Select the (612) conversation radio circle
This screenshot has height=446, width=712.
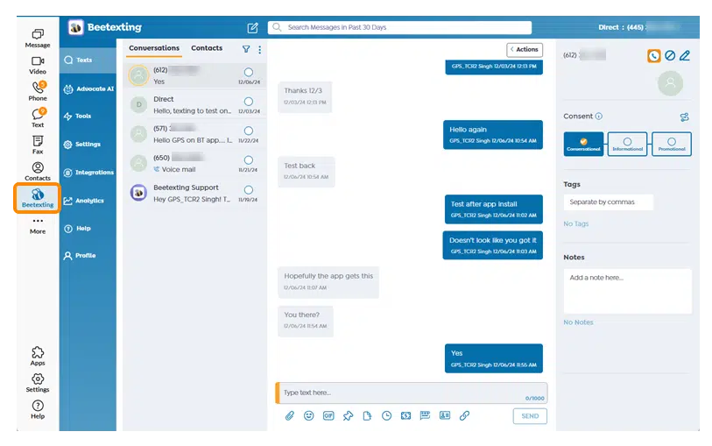click(x=249, y=72)
